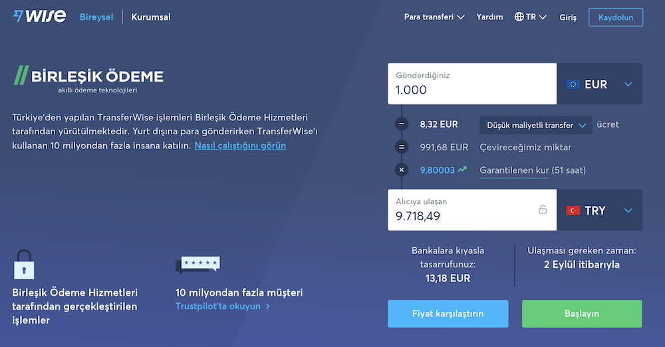665x347 pixels.
Task: Expand the Düşük maliyetli transfer dropdown
Action: [x=535, y=125]
